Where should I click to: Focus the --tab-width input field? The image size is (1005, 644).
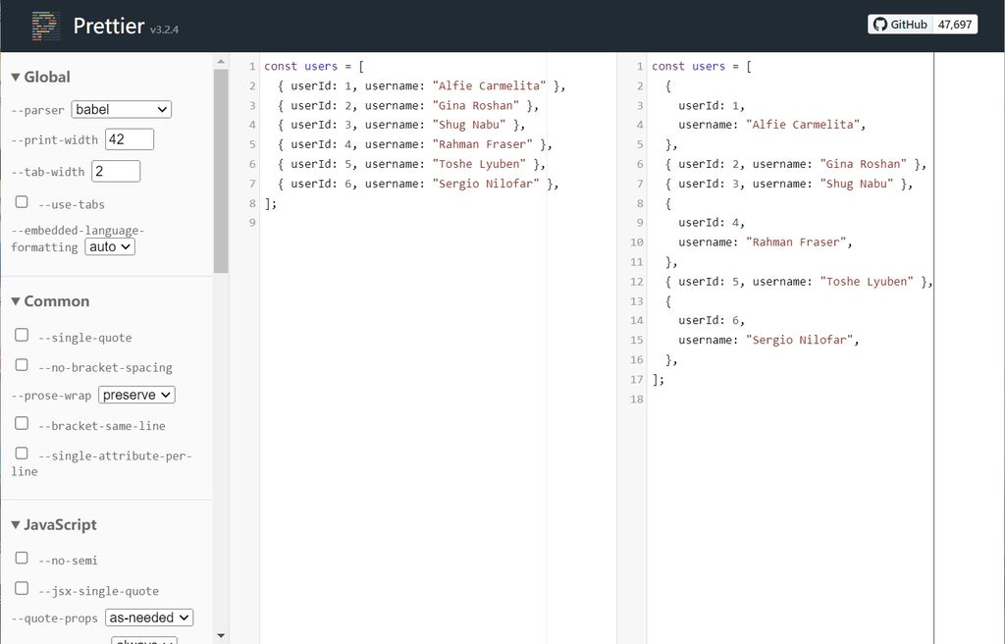tap(116, 171)
